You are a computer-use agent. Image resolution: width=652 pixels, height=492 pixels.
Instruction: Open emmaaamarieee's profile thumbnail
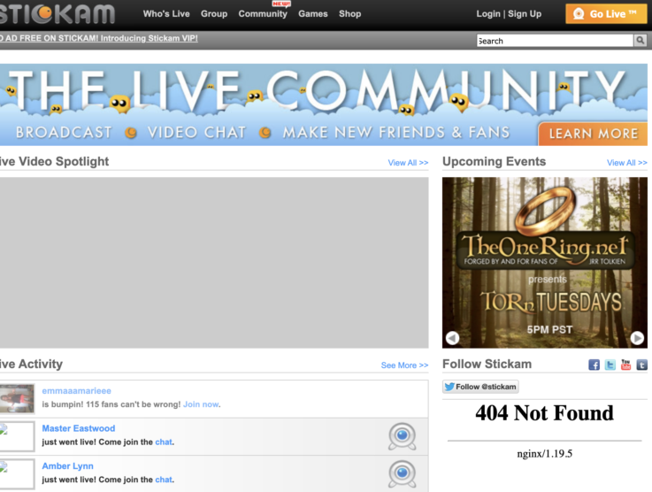(17, 398)
